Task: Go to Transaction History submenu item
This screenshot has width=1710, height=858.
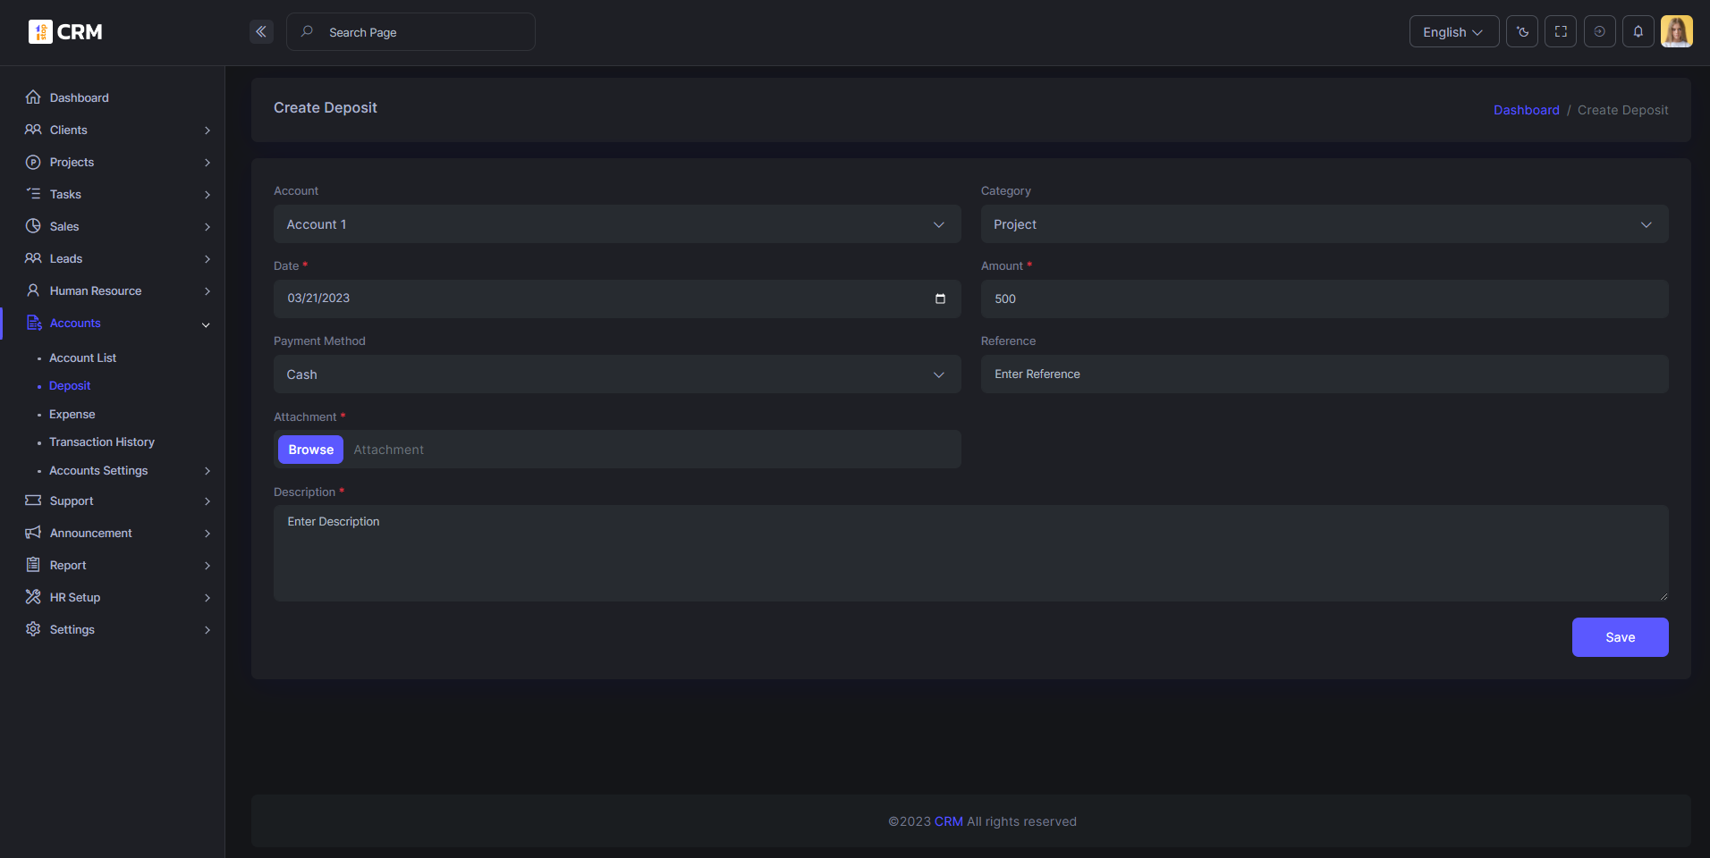Action: click(102, 442)
